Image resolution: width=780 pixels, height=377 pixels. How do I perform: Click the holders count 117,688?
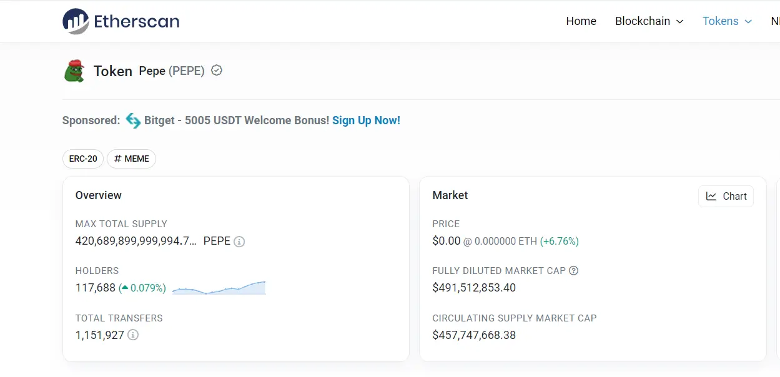(96, 288)
